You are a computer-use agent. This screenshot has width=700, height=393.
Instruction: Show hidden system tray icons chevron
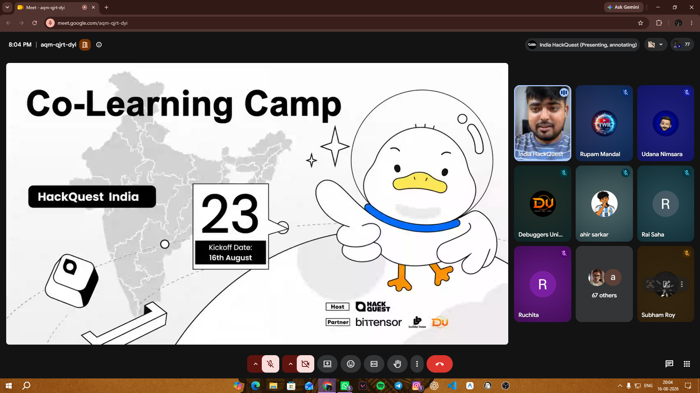pos(620,386)
